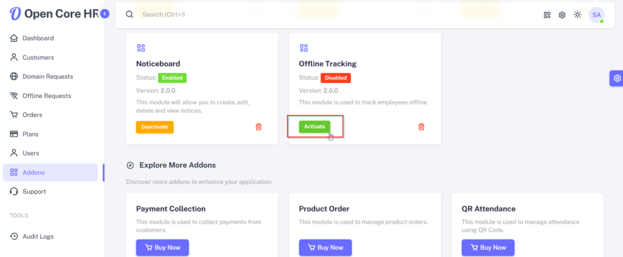Open the floating template customizer gear
The height and width of the screenshot is (257, 623).
pyautogui.click(x=617, y=79)
